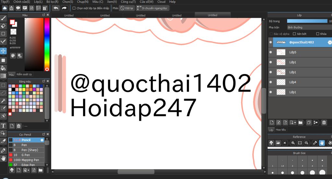Select the Text tool

pyautogui.click(x=3, y=125)
